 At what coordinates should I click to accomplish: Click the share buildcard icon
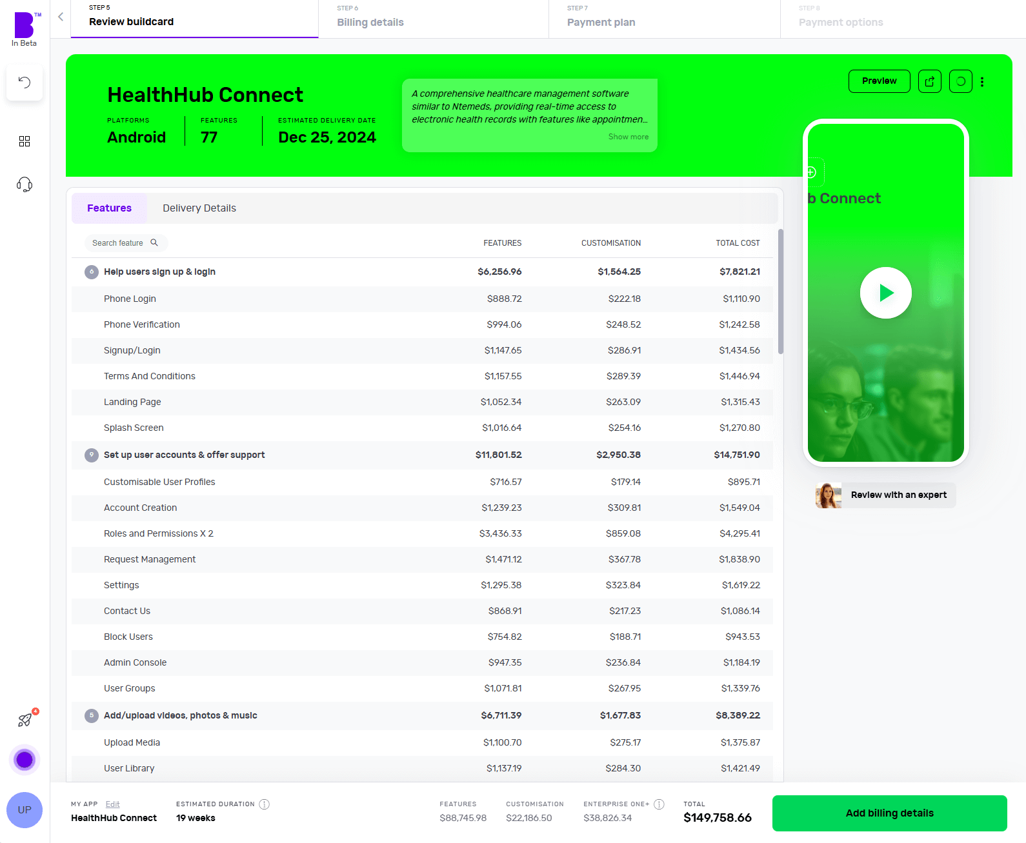point(930,81)
